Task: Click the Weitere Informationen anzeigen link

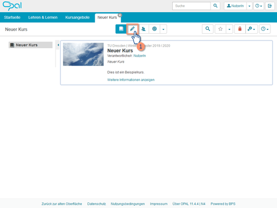Action: (x=131, y=80)
